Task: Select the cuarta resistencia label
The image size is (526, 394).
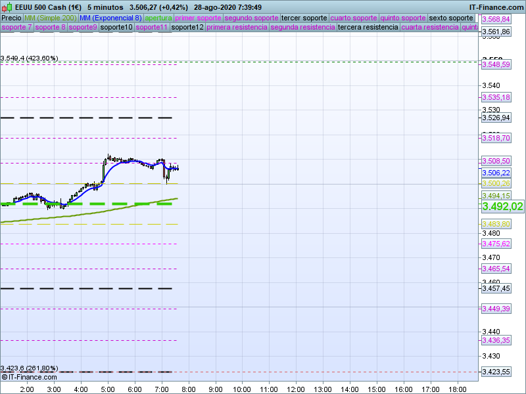Action: coord(430,28)
